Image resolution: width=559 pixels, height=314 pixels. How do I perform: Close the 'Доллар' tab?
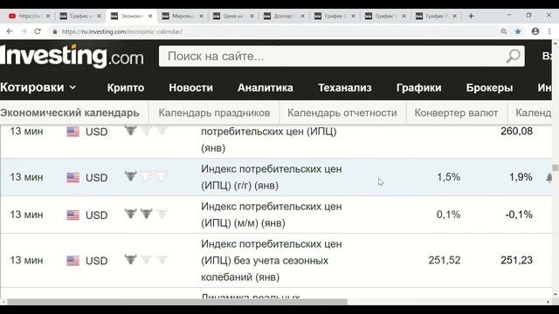click(303, 16)
